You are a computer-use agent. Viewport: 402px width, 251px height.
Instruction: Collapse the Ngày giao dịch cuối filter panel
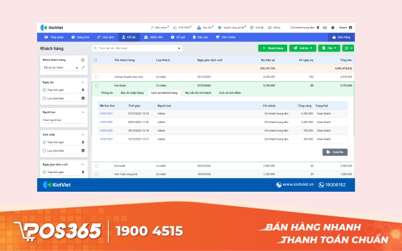(x=83, y=165)
